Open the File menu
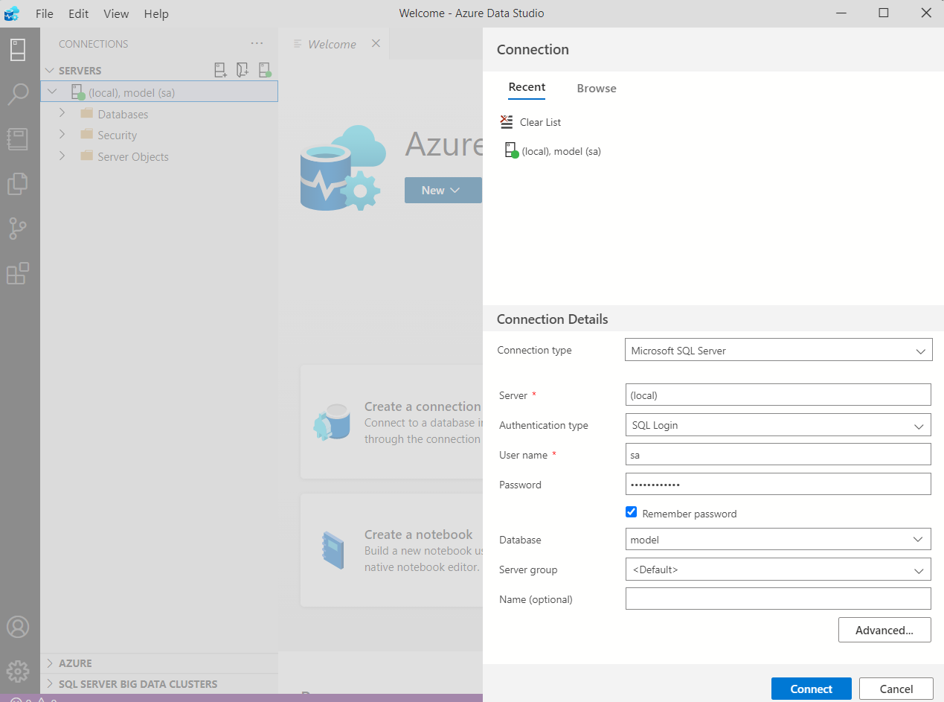944x702 pixels. point(44,13)
